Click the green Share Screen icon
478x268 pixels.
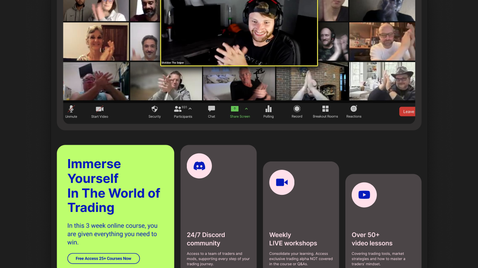(235, 109)
